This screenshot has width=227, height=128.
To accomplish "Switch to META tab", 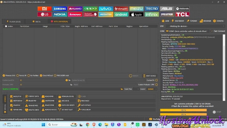I will (x=36, y=22).
